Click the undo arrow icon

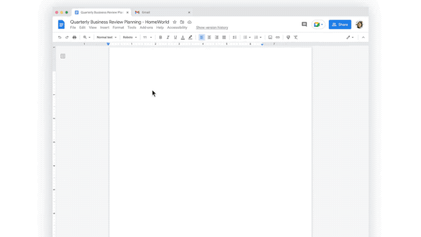click(x=59, y=37)
